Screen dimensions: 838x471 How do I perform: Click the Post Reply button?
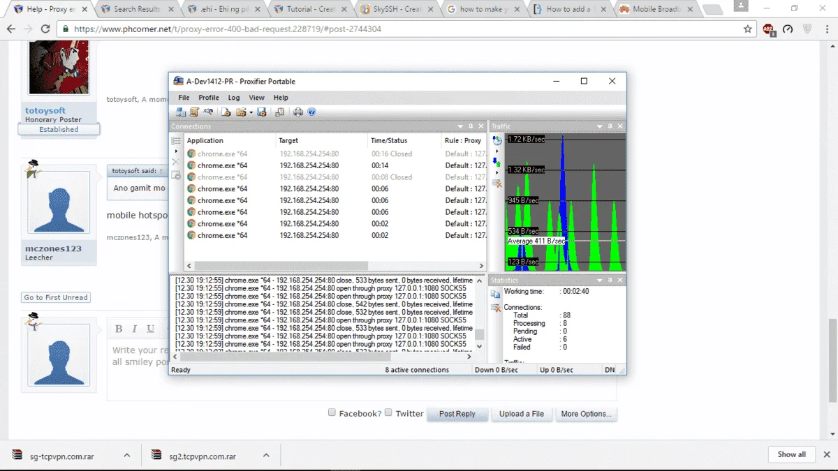(x=457, y=414)
